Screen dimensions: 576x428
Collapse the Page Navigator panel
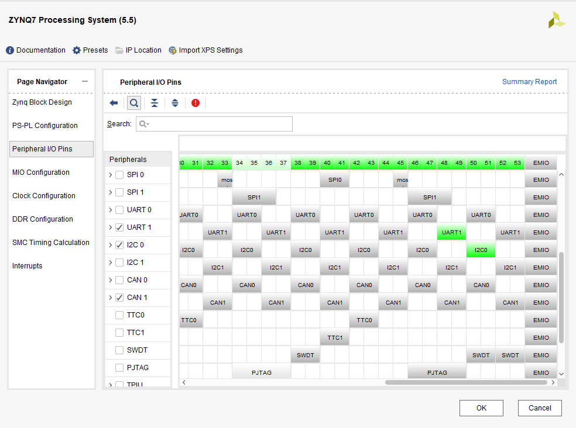(x=85, y=81)
